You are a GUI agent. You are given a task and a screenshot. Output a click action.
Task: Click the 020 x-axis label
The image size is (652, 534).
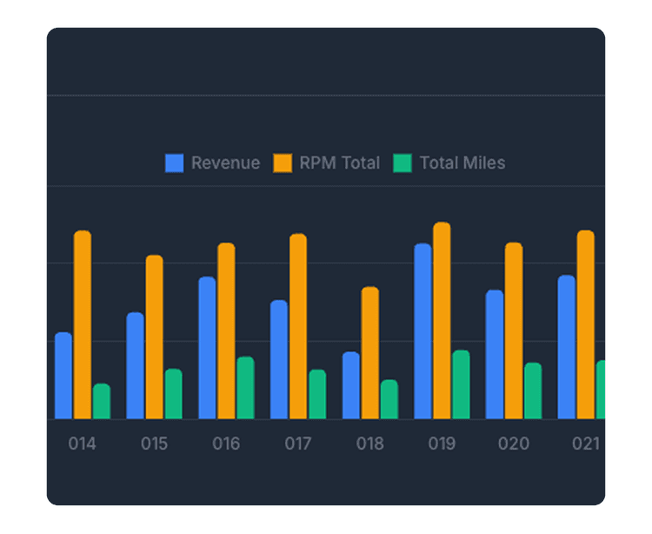[514, 444]
